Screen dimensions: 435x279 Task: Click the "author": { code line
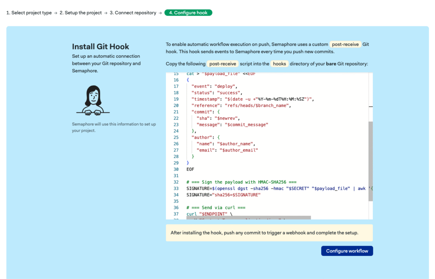pyautogui.click(x=206, y=137)
